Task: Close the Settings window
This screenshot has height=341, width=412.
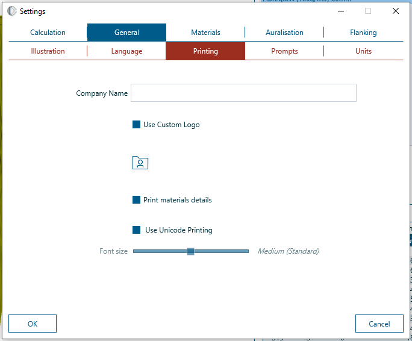Action: pos(396,11)
